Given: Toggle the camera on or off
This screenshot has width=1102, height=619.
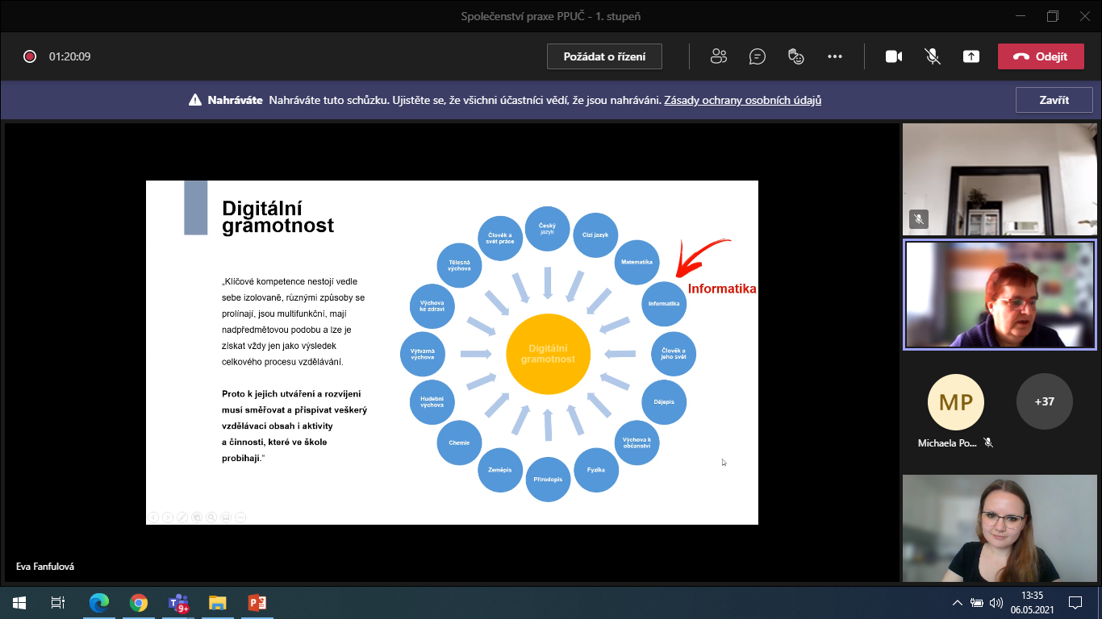Looking at the screenshot, I should [894, 56].
